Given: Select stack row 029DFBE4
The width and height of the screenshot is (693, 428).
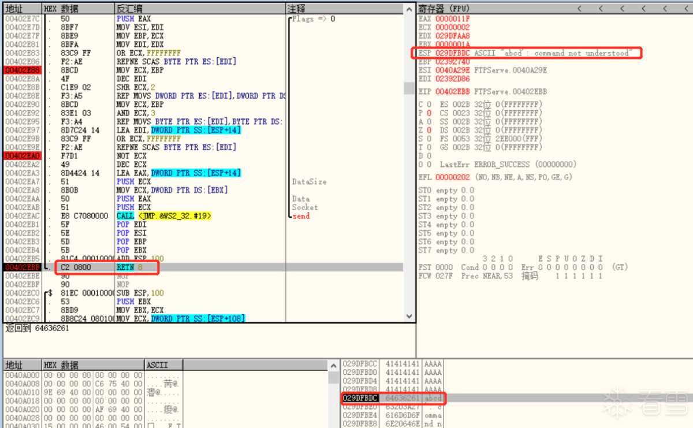Looking at the screenshot, I should coord(393,415).
